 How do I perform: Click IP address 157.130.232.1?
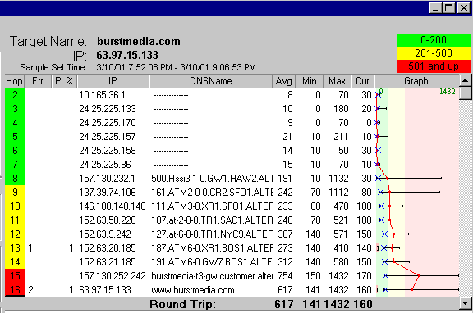[x=107, y=178]
